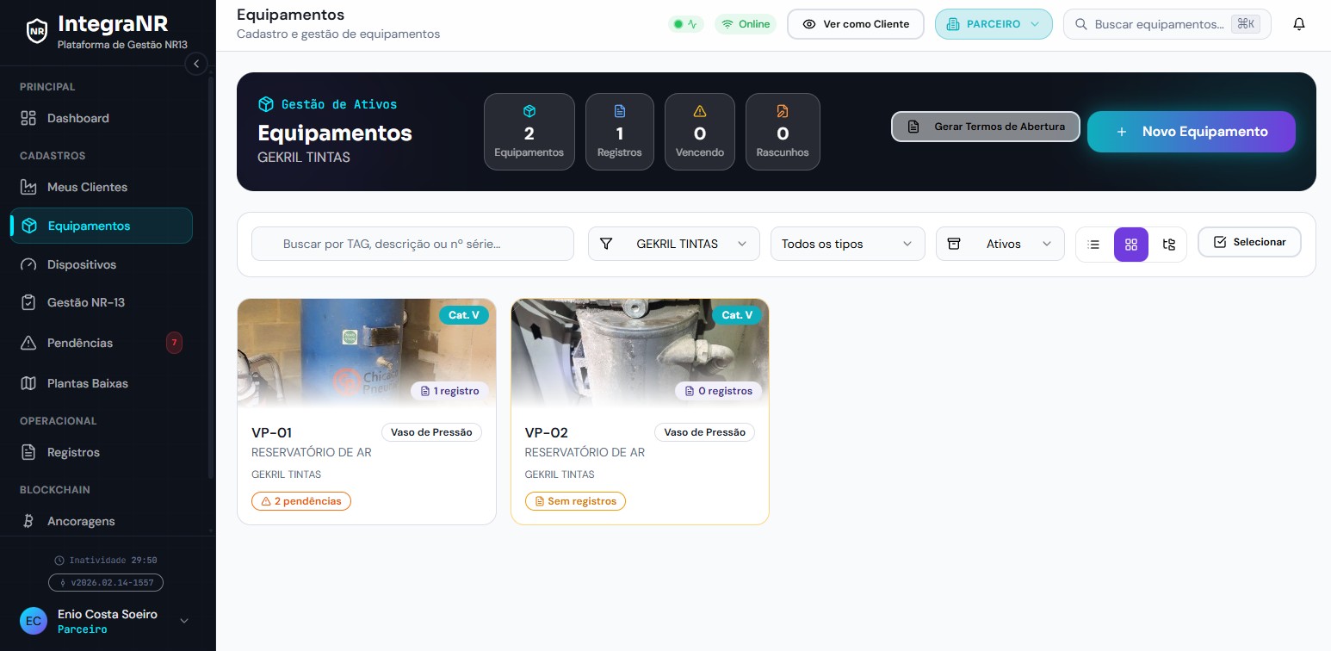Click the activity pulse status indicator
Image resolution: width=1331 pixels, height=651 pixels.
click(686, 24)
